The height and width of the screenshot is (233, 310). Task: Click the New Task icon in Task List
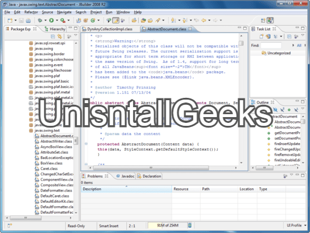[x=261, y=37]
